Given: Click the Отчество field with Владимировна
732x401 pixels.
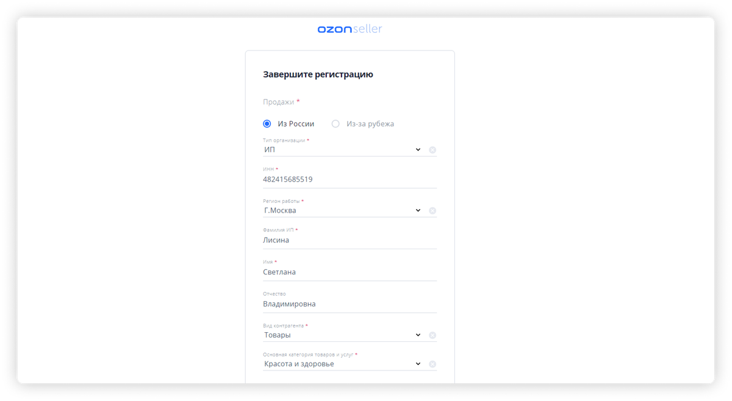Looking at the screenshot, I should [x=350, y=304].
